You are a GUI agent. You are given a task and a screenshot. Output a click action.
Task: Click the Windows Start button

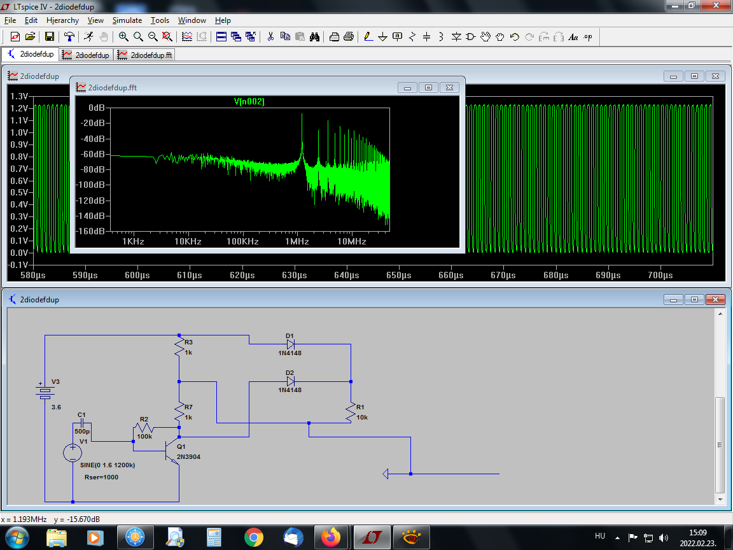pos(17,538)
